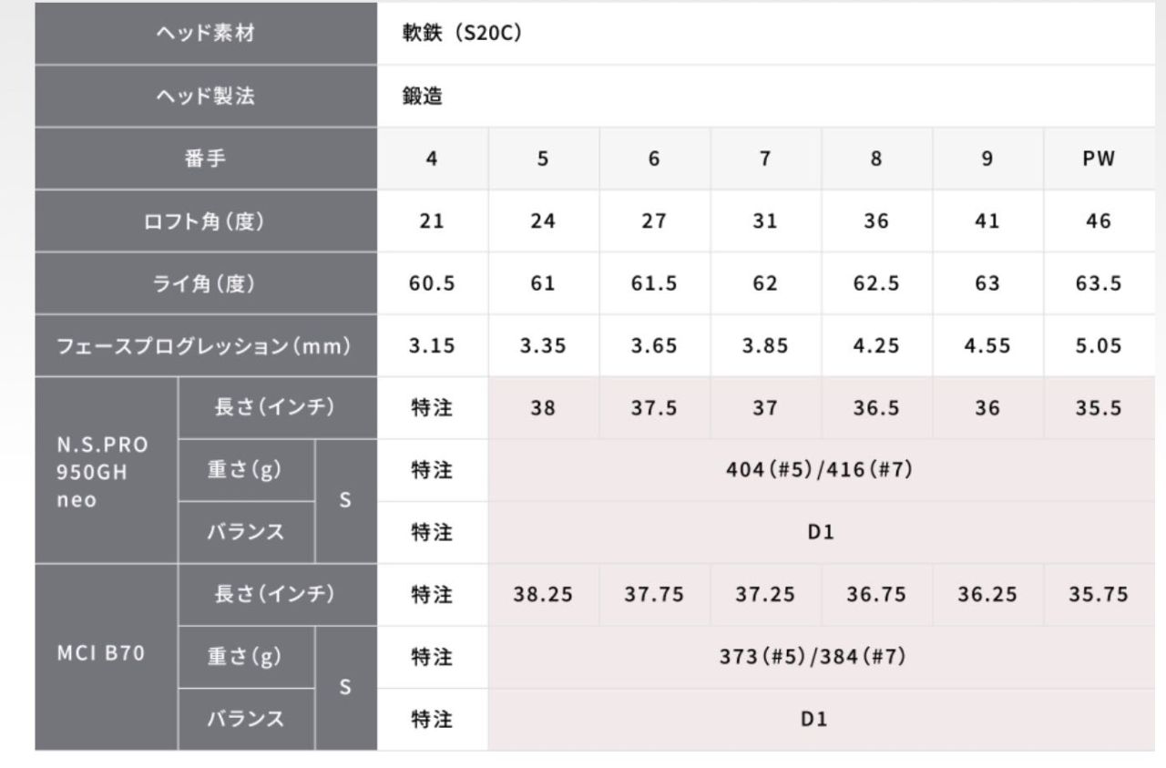Select the 404(#5)/416(#7) weight cell
Image resolution: width=1166 pixels, height=768 pixels.
[x=821, y=470]
